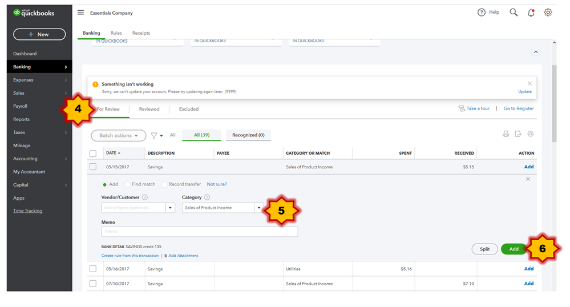The width and height of the screenshot is (570, 307).
Task: Open the Category dropdown arrow
Action: click(259, 208)
